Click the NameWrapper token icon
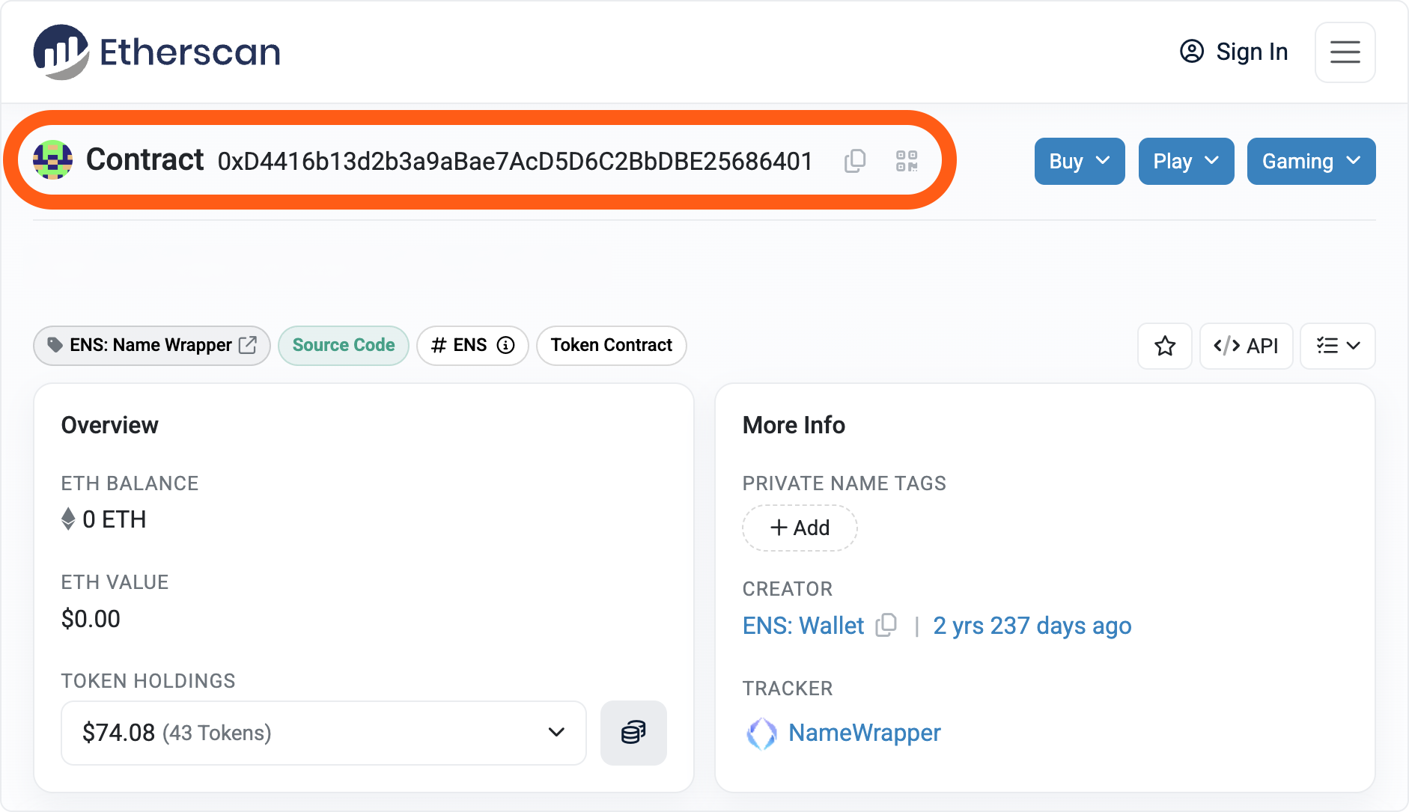 tap(761, 733)
